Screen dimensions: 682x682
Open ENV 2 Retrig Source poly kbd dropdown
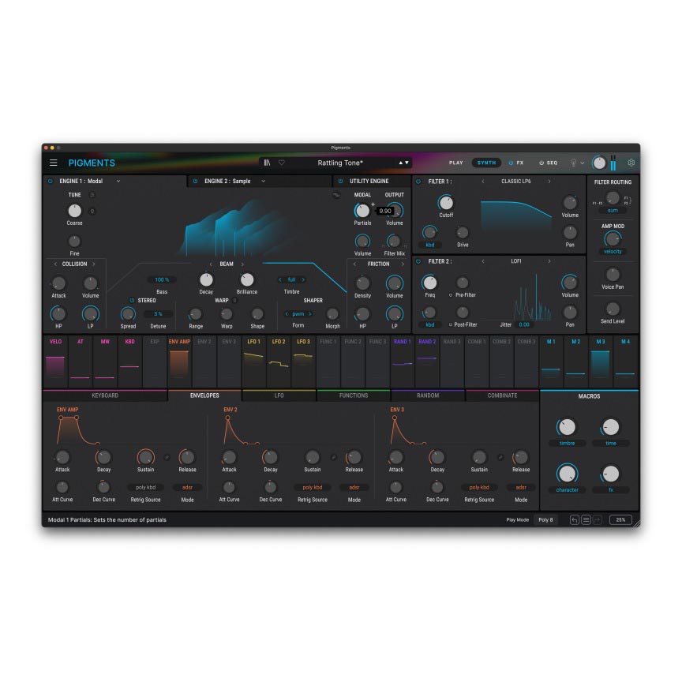(313, 488)
